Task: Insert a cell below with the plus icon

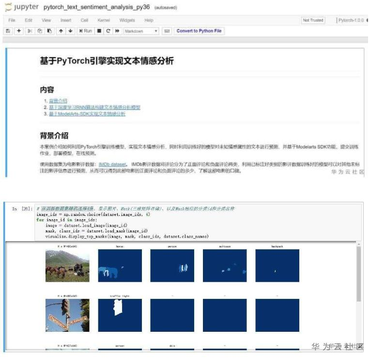Action: tap(19, 31)
